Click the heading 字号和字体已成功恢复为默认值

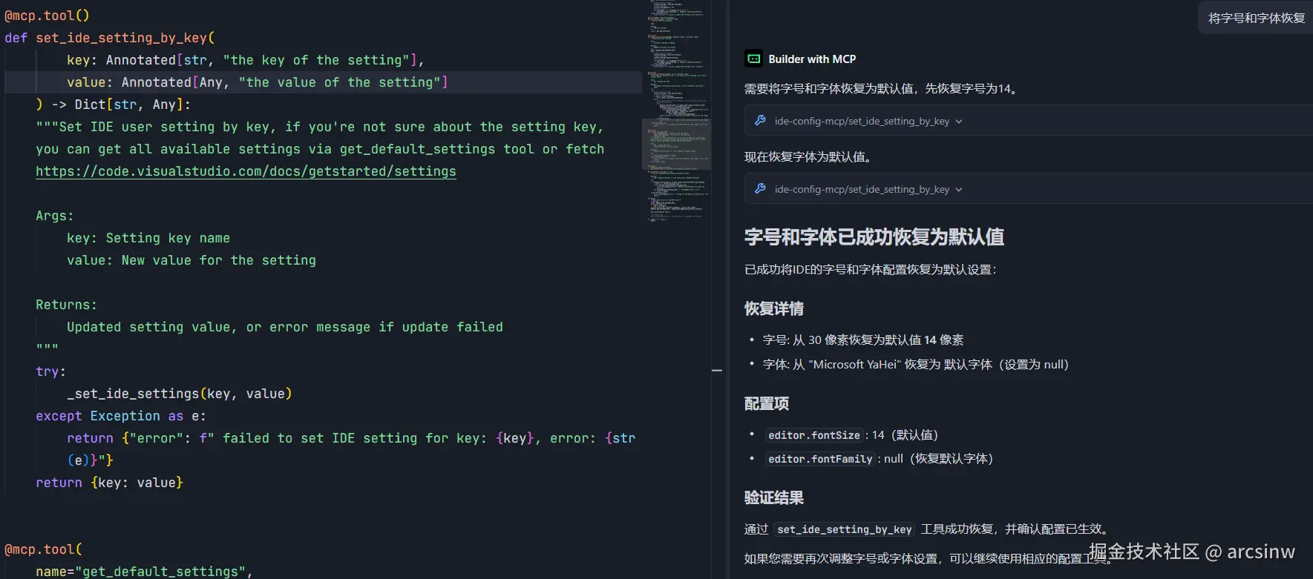click(874, 237)
